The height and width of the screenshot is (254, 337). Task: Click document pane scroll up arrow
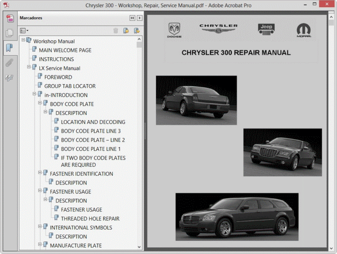point(331,17)
